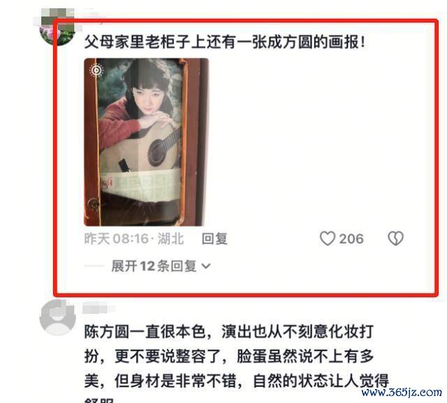Image resolution: width=447 pixels, height=403 pixels.
Task: Click the chevron beside 12条回复
Action: (206, 266)
